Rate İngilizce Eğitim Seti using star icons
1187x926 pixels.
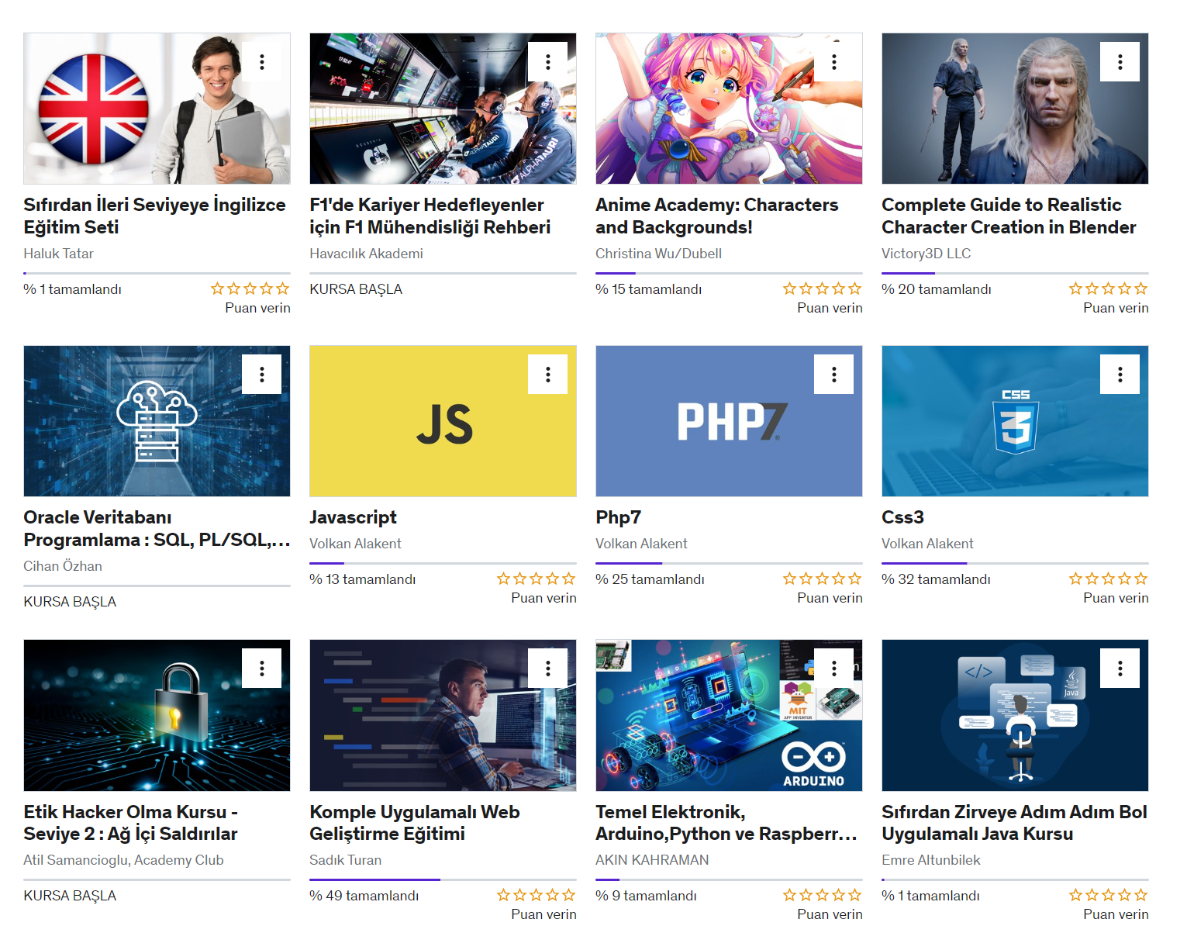250,289
